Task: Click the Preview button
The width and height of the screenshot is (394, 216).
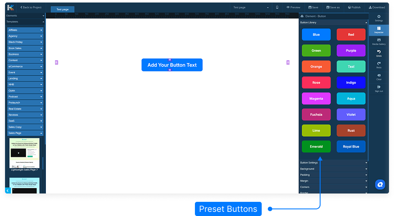Action: (x=293, y=8)
